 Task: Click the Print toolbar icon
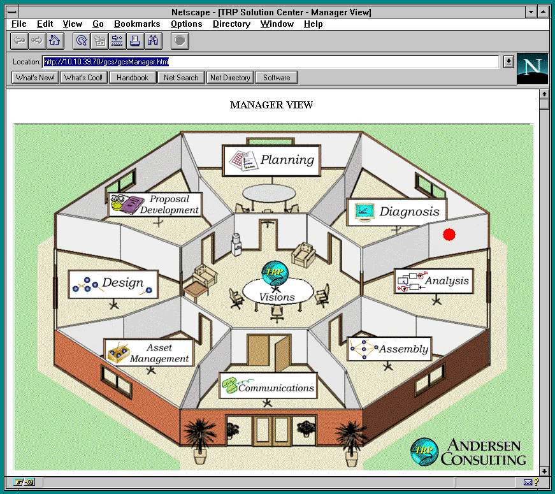[135, 41]
